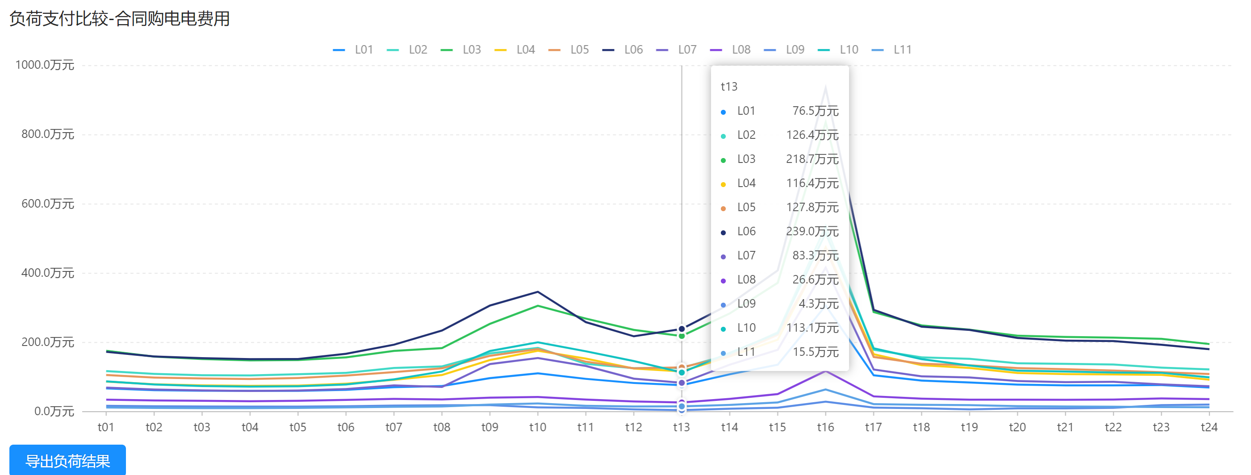Toggle L04 series in chart legend
Image resolution: width=1251 pixels, height=475 pixels.
[515, 50]
